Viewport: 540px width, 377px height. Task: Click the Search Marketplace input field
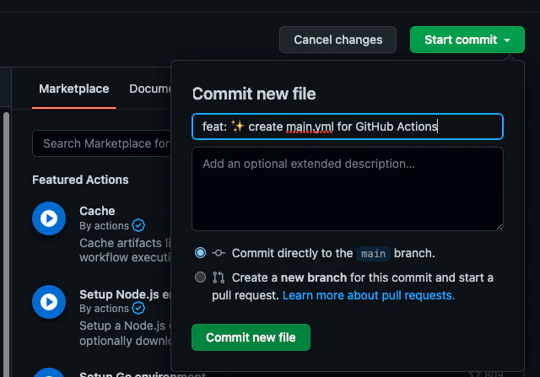pyautogui.click(x=101, y=143)
